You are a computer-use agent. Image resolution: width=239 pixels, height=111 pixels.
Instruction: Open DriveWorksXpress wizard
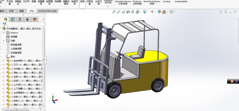pos(152,2)
